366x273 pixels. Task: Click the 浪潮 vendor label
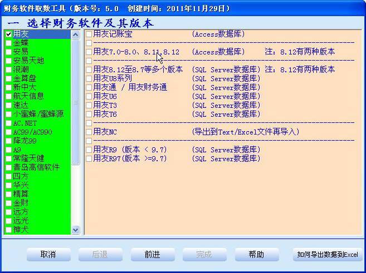point(21,70)
